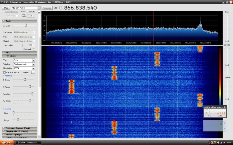Open the audio Output device dropdown
233x145 pixels.
click(x=34, y=41)
